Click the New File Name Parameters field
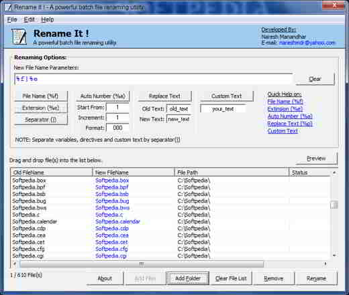Screen dimensions: 349x295 [x=153, y=79]
